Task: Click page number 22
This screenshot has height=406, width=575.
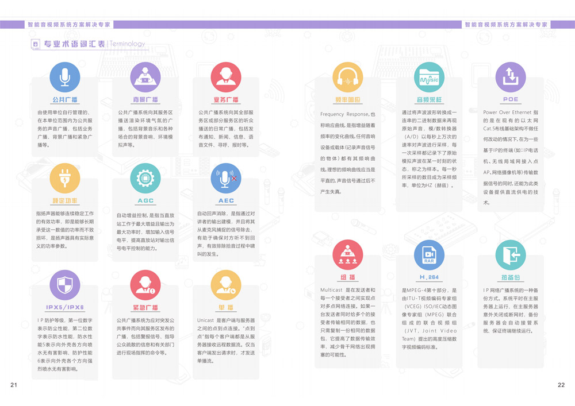Action: coord(561,385)
